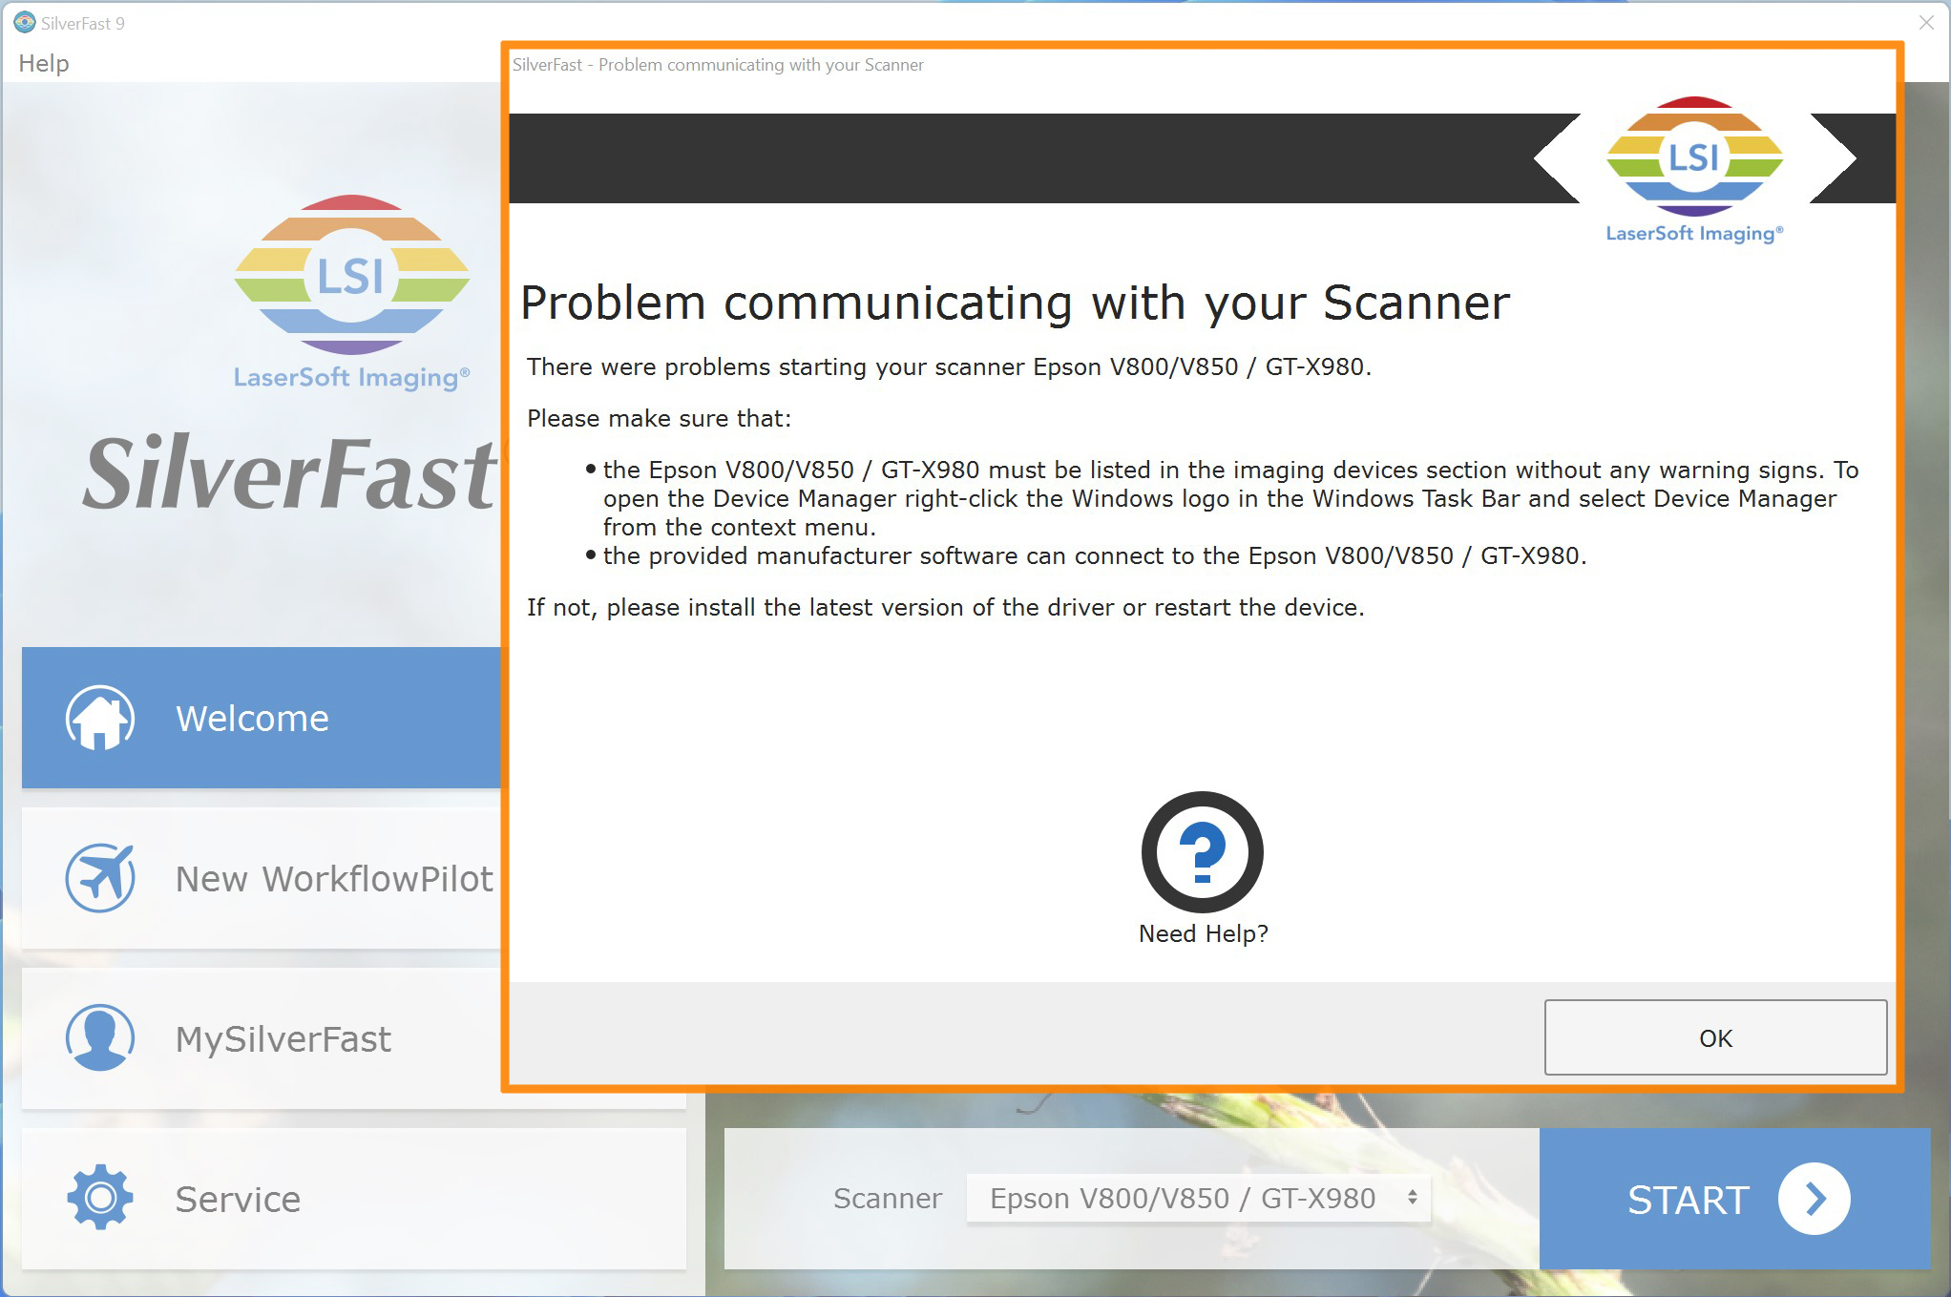Close the SilverFast 9 window
This screenshot has height=1297, width=1951.
point(1926,22)
